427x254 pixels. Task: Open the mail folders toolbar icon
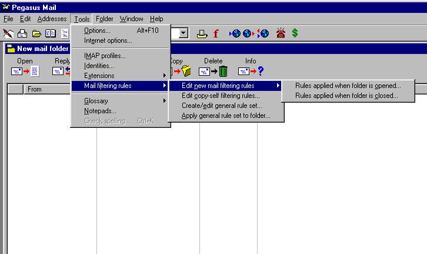click(x=36, y=33)
